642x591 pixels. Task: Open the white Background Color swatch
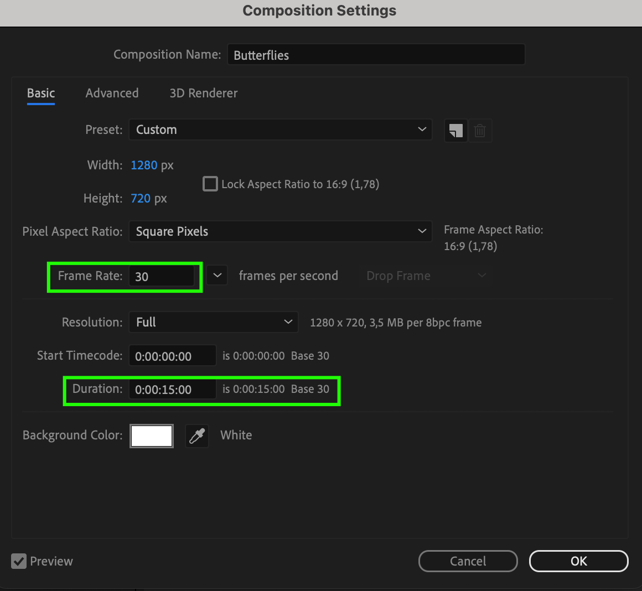coord(152,436)
